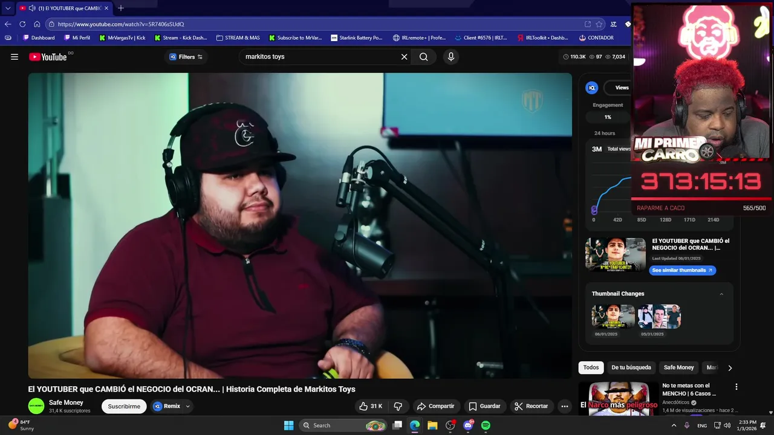Open the El Narco más peligroso video thumbnail
774x435 pixels.
pos(619,399)
